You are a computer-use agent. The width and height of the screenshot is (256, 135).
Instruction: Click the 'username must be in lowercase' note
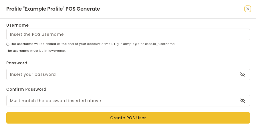pyautogui.click(x=36, y=51)
